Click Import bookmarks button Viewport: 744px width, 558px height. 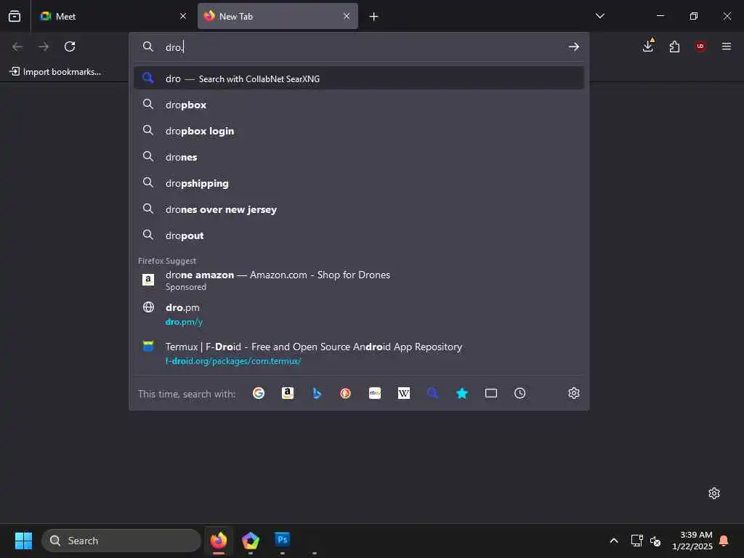point(55,72)
